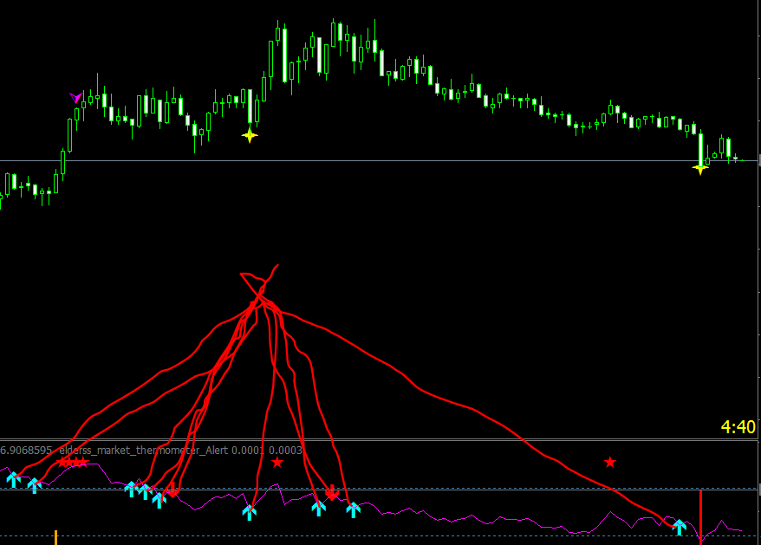Click the lone red star above the indicator peak

(x=277, y=462)
